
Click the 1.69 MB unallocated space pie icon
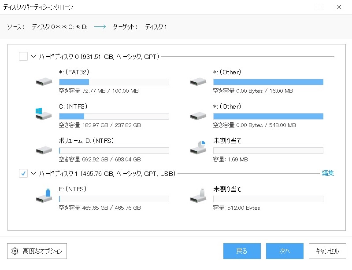point(199,148)
